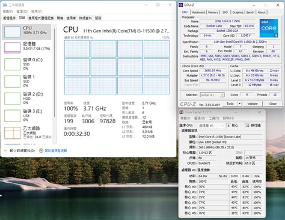Image resolution: width=285 pixels, height=220 pixels.
Task: Open Core Temp Tools (工具) menu
Action: click(214, 118)
